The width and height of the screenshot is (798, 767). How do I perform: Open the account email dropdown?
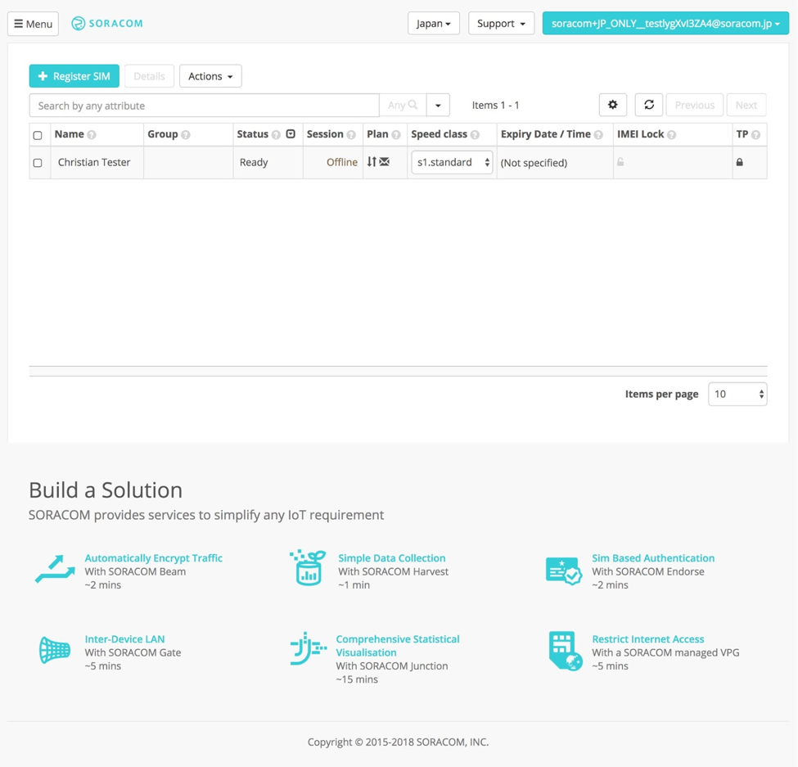(x=665, y=24)
